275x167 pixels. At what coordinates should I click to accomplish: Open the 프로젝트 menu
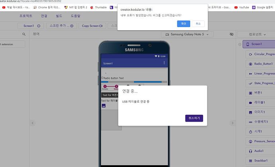26,16
